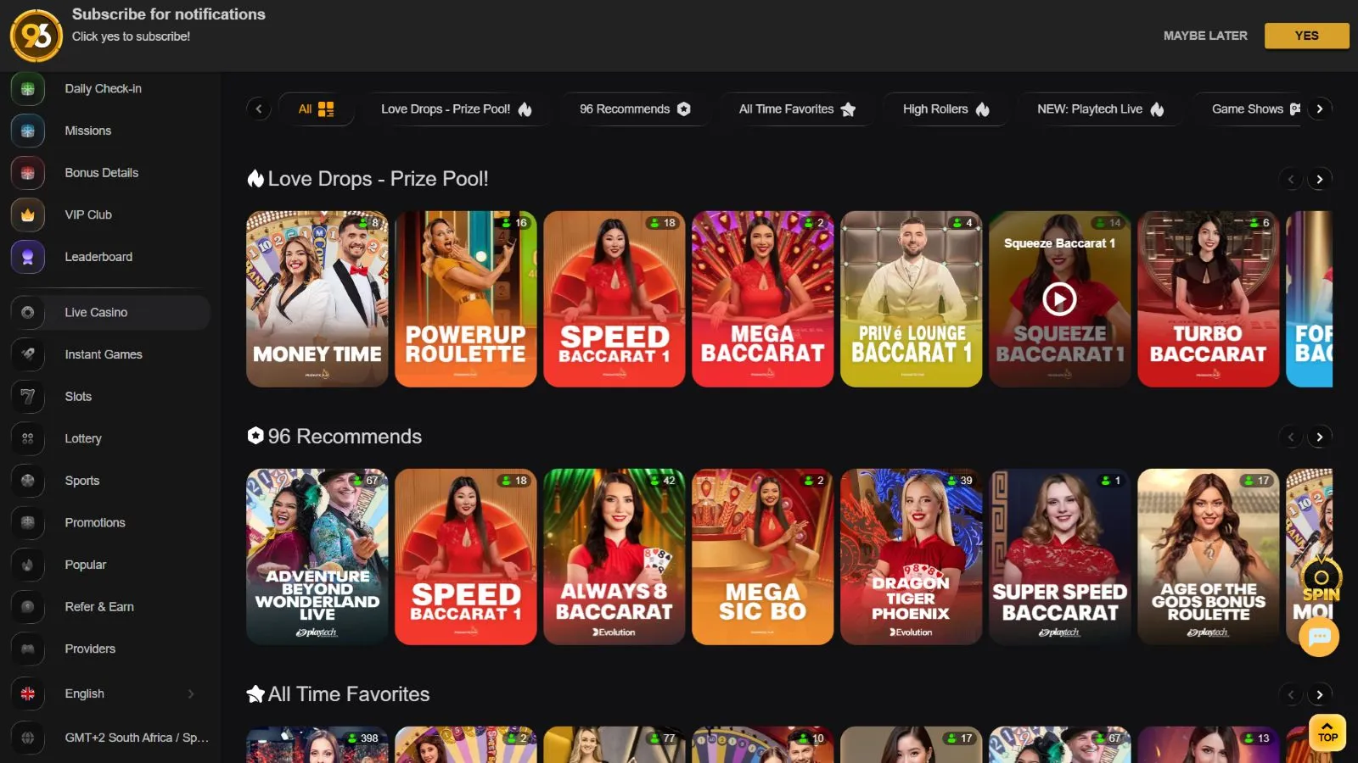Open the live chat support bubble
The height and width of the screenshot is (763, 1358).
click(x=1319, y=637)
